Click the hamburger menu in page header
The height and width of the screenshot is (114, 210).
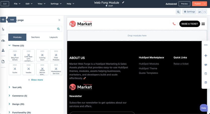[203, 24]
